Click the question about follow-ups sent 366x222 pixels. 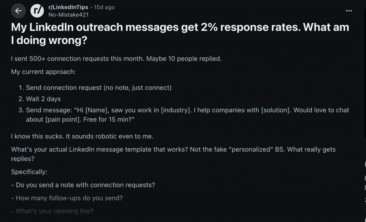pos(68,198)
